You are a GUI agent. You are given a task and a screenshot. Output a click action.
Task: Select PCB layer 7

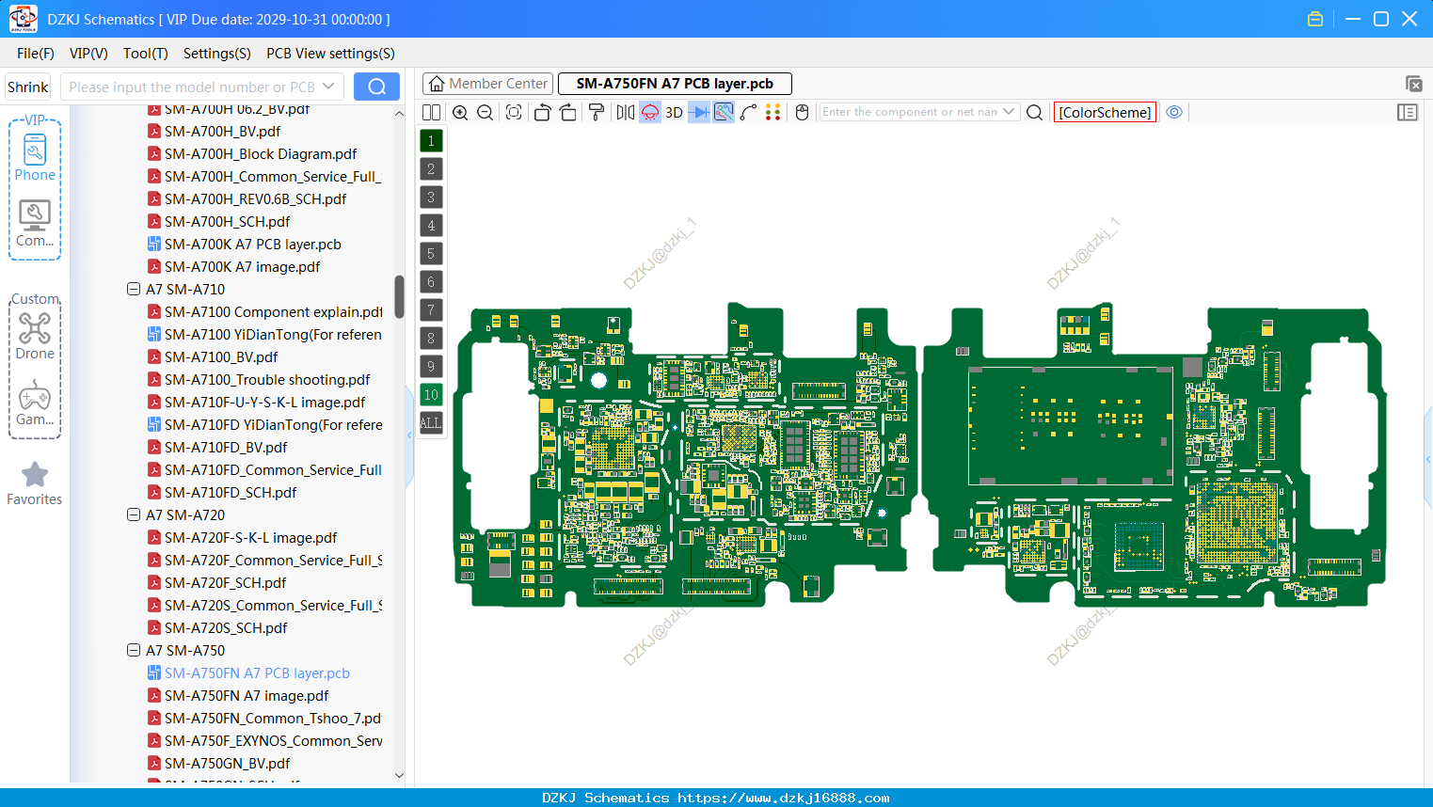click(x=431, y=309)
